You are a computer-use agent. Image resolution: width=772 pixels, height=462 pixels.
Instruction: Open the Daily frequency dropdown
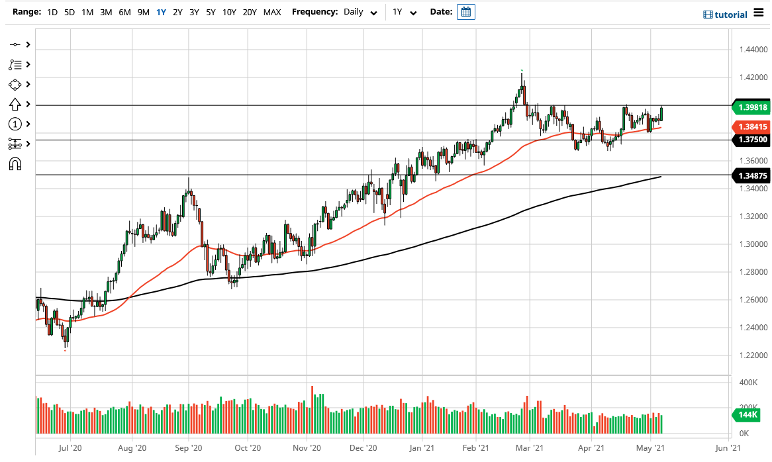[360, 12]
